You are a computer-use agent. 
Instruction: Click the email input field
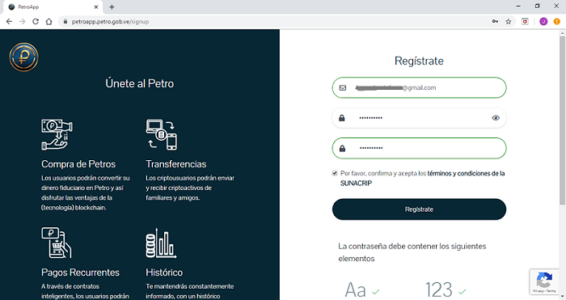[x=419, y=87]
